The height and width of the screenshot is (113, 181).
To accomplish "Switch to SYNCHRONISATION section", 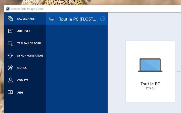I will (x=25, y=55).
